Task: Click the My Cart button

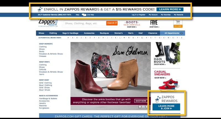Action: [x=178, y=26]
